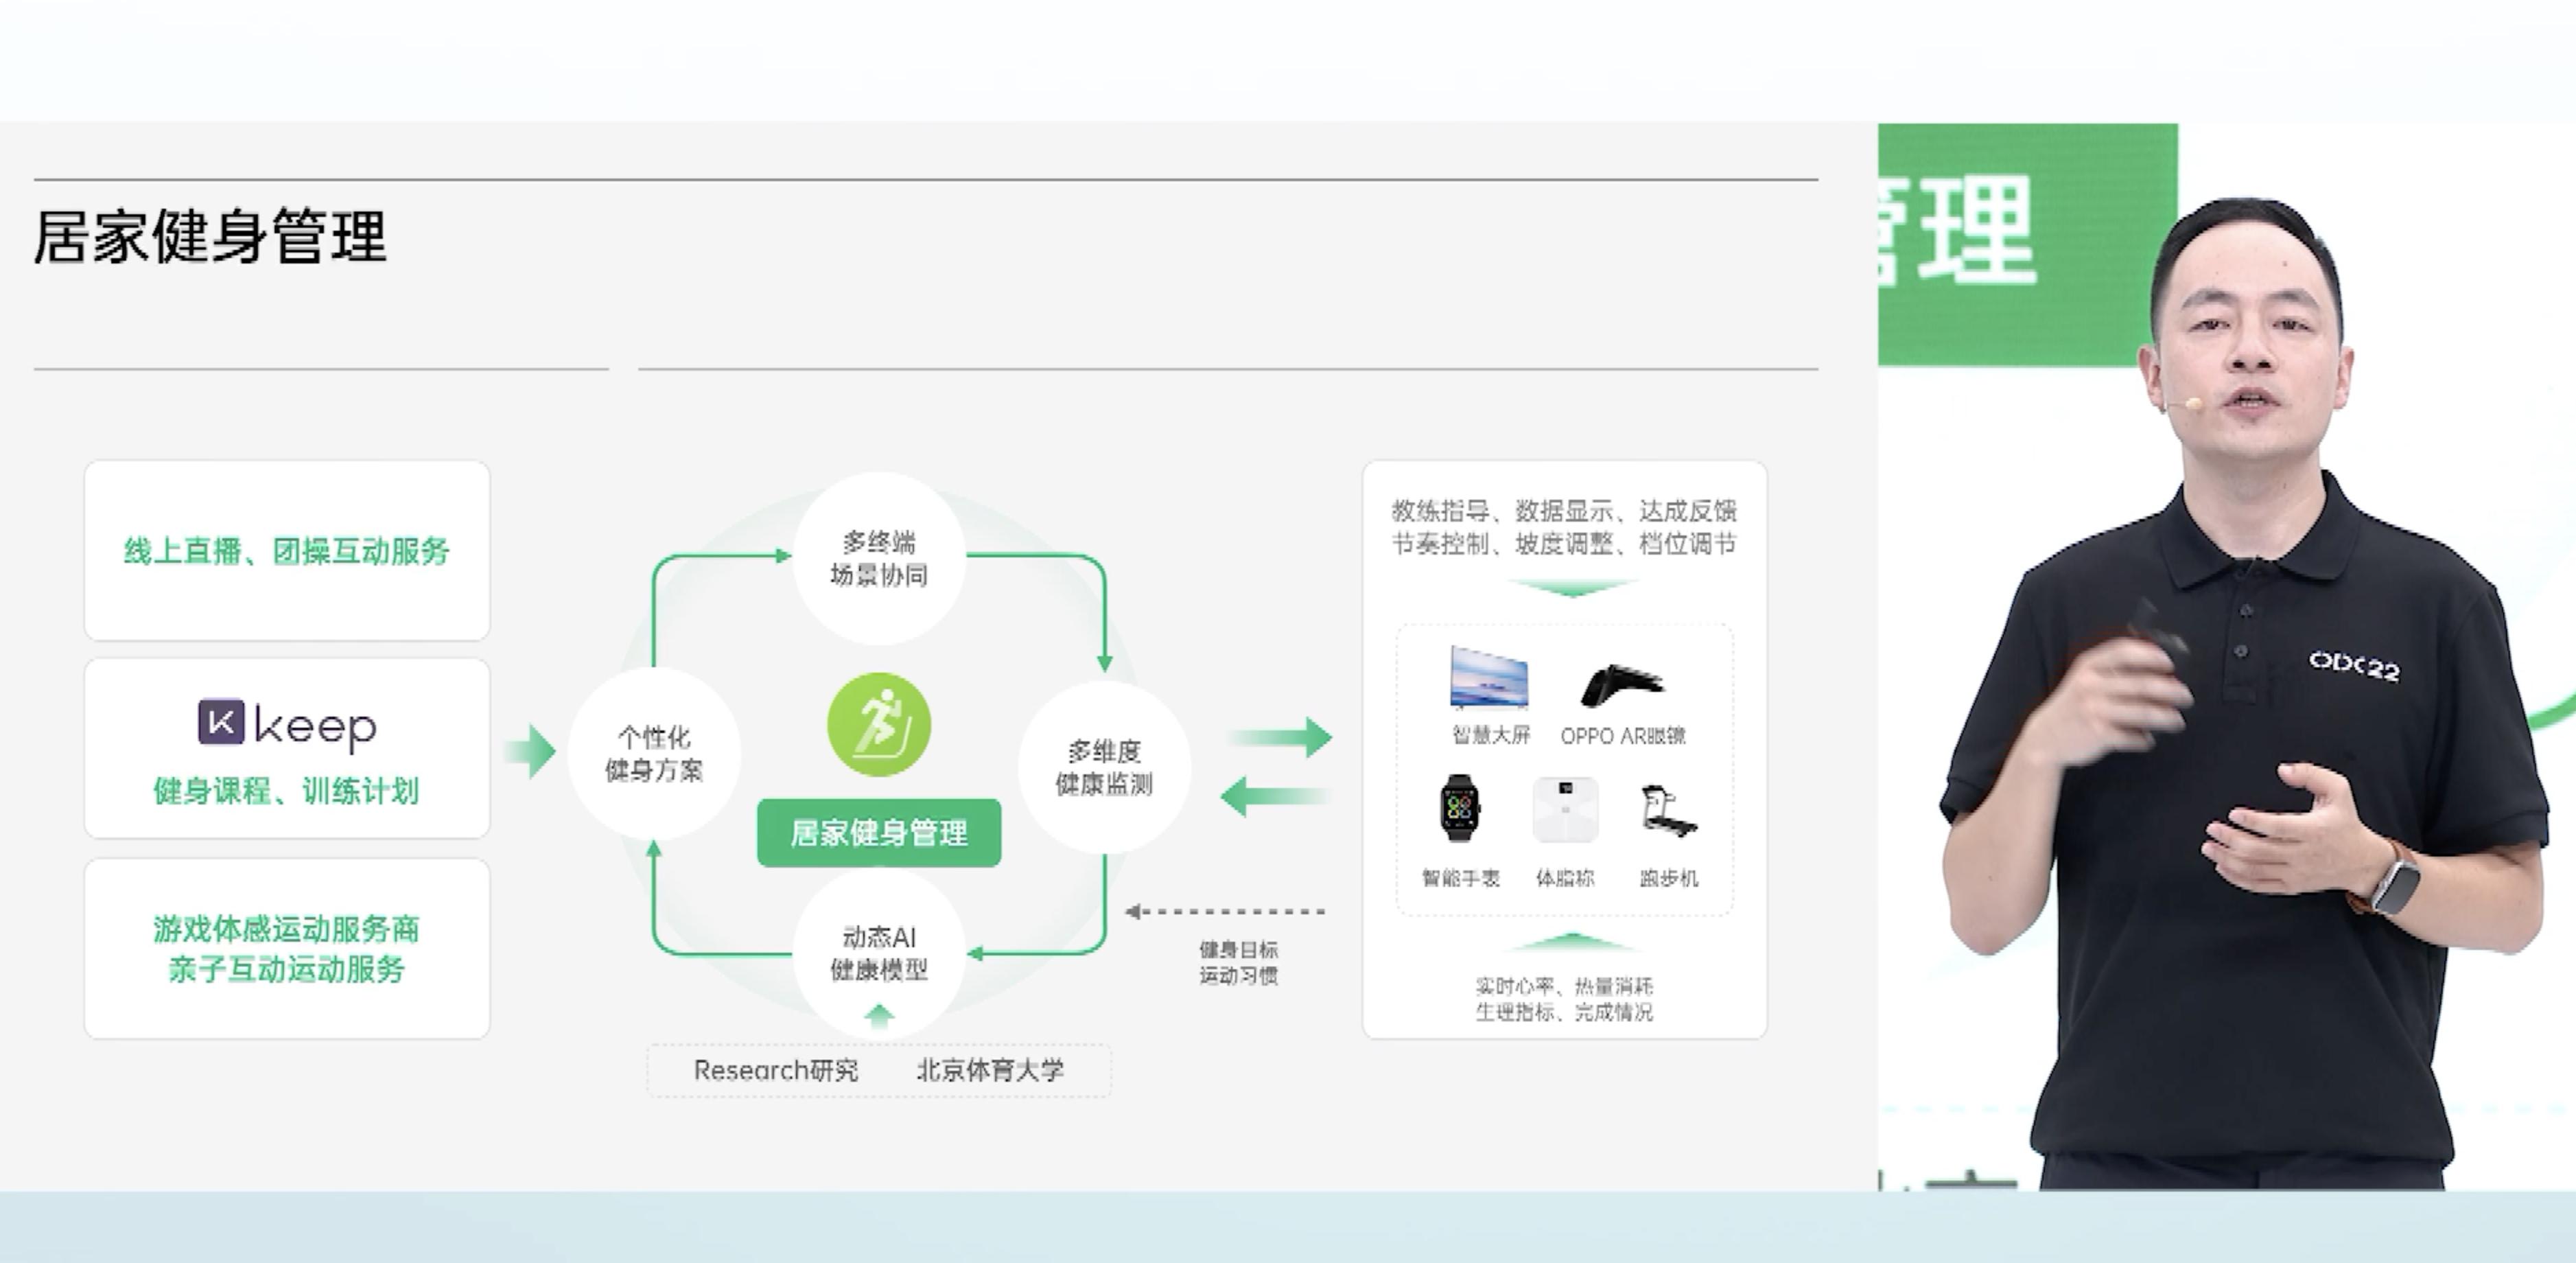The height and width of the screenshot is (1263, 2576).
Task: Click the 节奏控制、坡度调整、档位调节 line
Action: point(1564,544)
